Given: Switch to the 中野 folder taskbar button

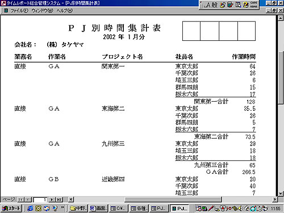Looking at the screenshot, I should [78, 208].
